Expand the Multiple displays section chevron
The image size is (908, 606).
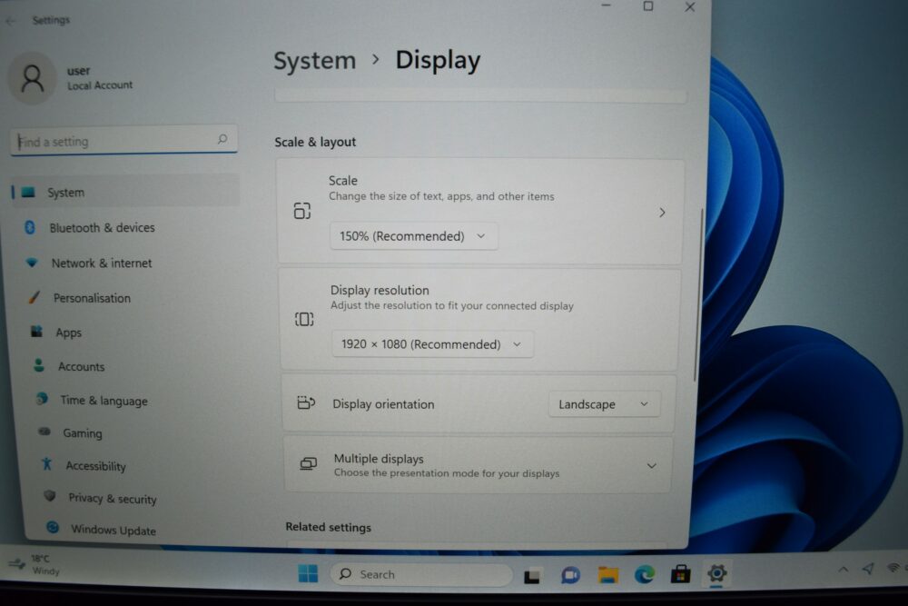pyautogui.click(x=651, y=466)
